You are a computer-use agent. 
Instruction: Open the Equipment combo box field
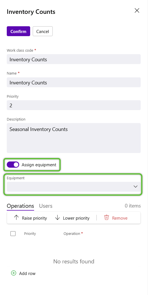pyautogui.click(x=74, y=187)
